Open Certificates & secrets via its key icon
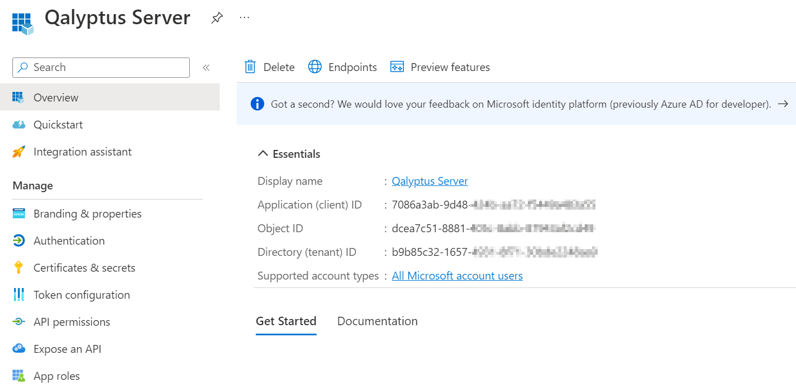This screenshot has width=796, height=390. 19,268
